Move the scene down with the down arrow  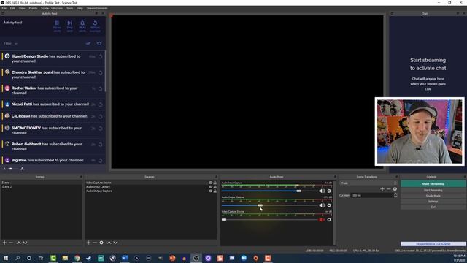click(x=25, y=243)
